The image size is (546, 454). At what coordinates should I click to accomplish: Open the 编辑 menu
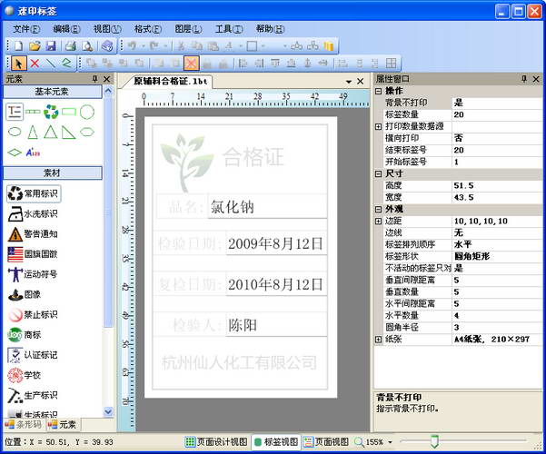pyautogui.click(x=66, y=29)
